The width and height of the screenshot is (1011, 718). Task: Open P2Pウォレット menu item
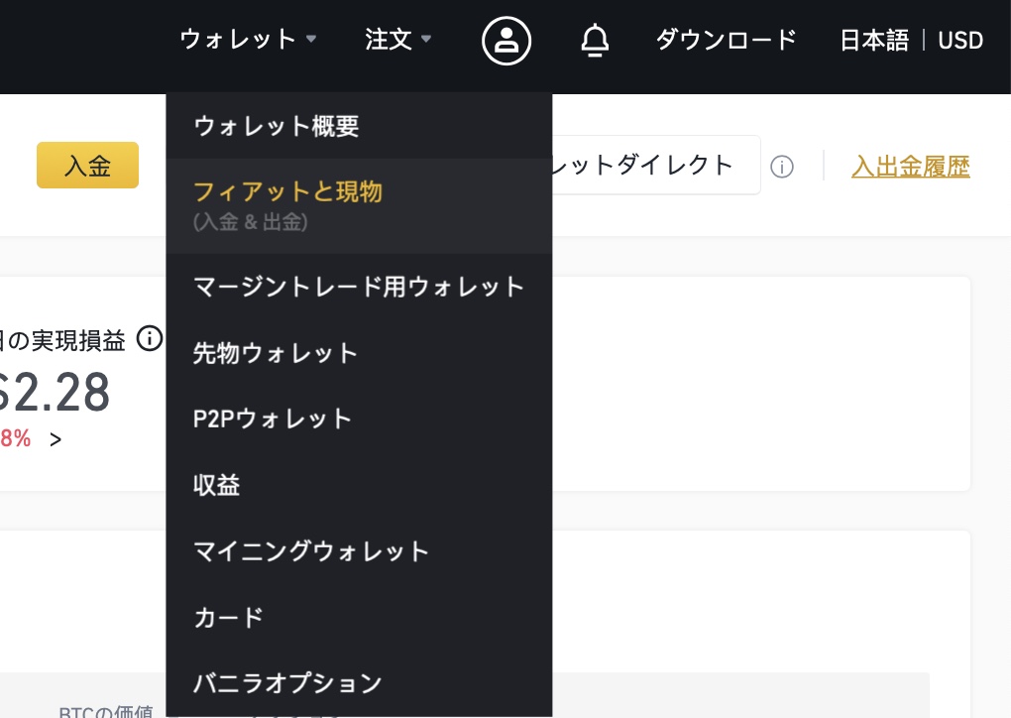click(x=359, y=419)
